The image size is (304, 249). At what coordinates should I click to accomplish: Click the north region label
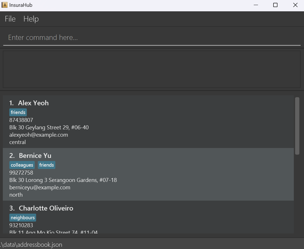click(x=16, y=195)
